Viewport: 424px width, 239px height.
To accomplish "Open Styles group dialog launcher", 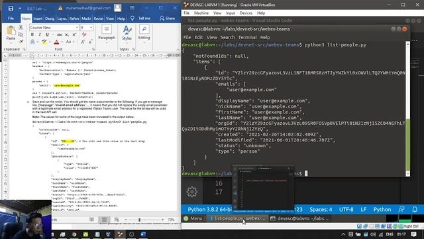I will click(x=133, y=49).
